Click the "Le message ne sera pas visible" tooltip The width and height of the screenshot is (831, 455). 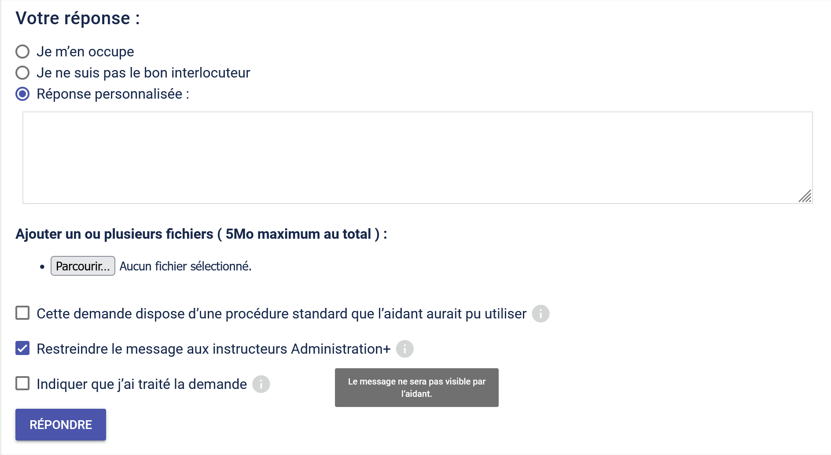pos(416,388)
